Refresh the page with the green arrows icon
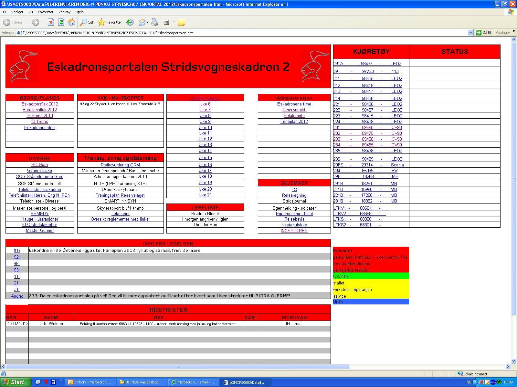Viewport: 517px width, 387px height. (61, 22)
